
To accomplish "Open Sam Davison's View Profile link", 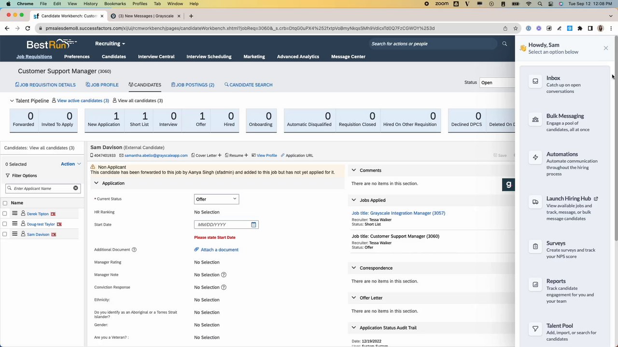I will (267, 156).
